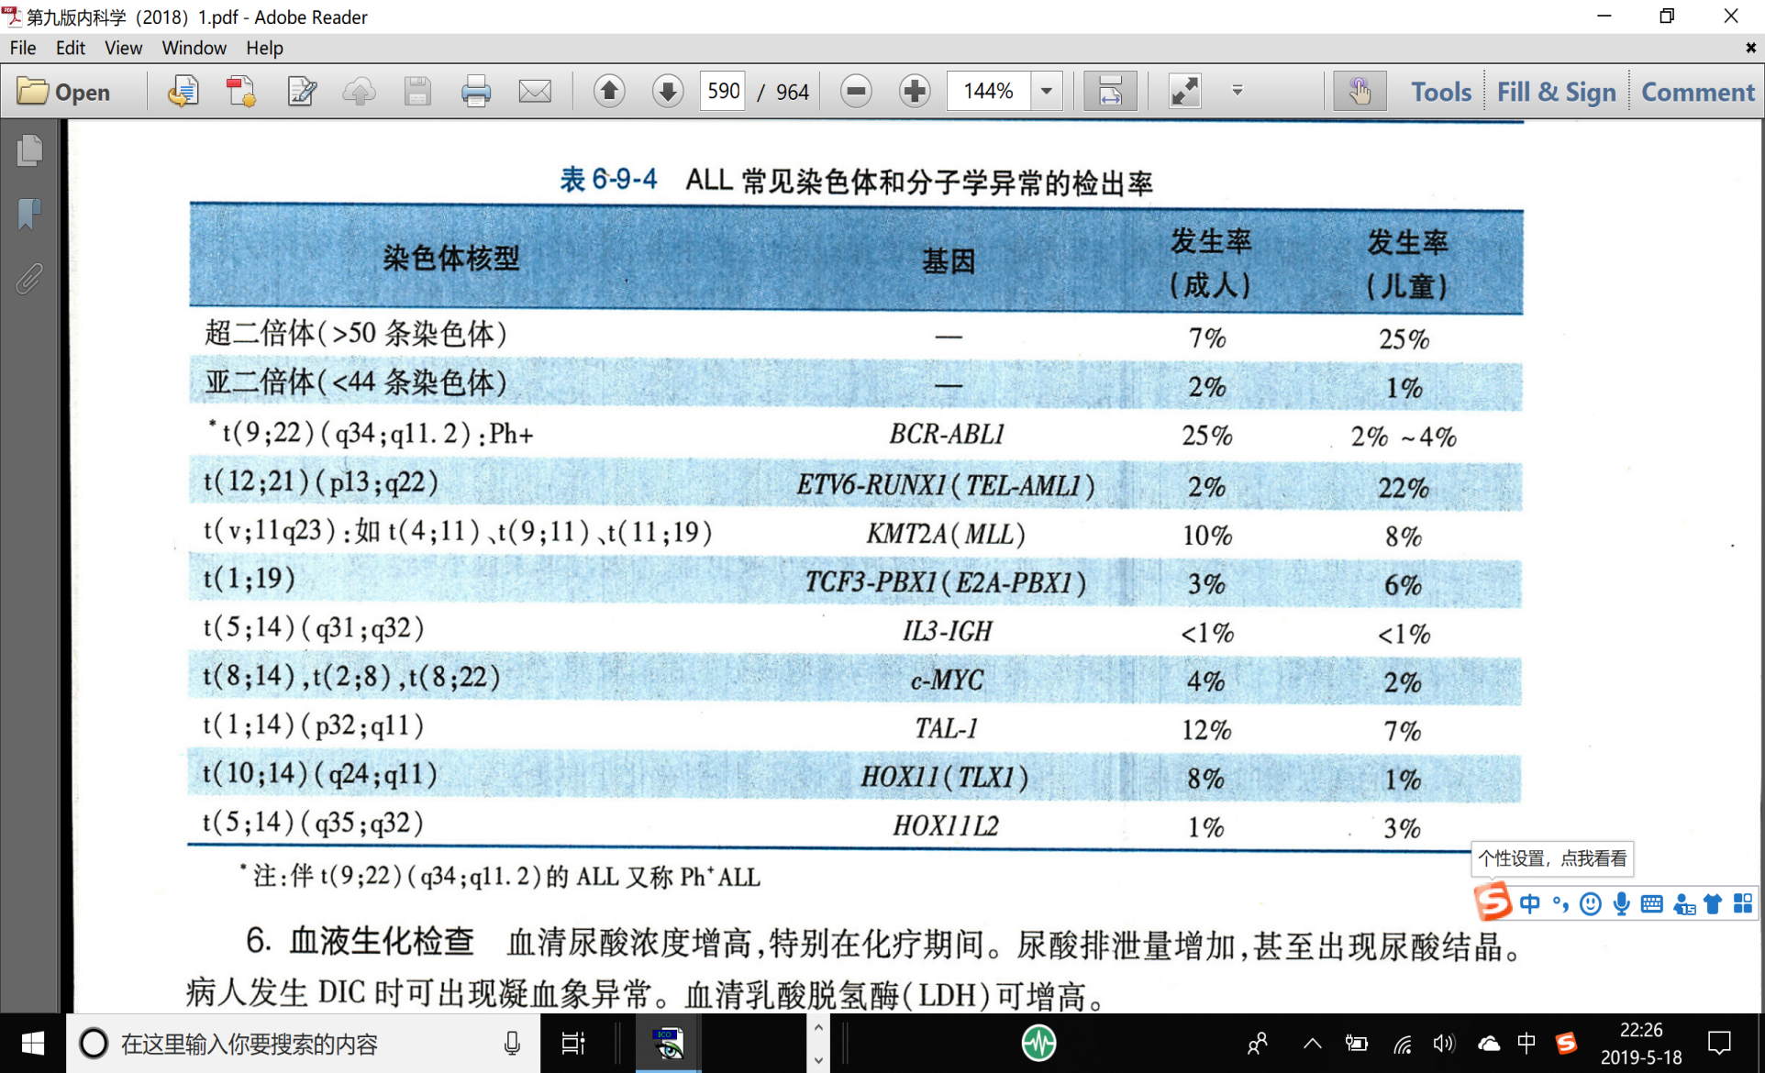The height and width of the screenshot is (1073, 1765).
Task: Open the Comment pane
Action: click(x=1697, y=92)
